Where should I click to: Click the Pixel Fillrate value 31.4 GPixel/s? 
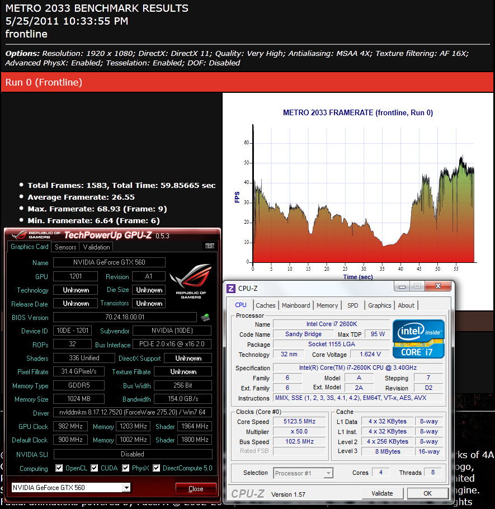79,371
